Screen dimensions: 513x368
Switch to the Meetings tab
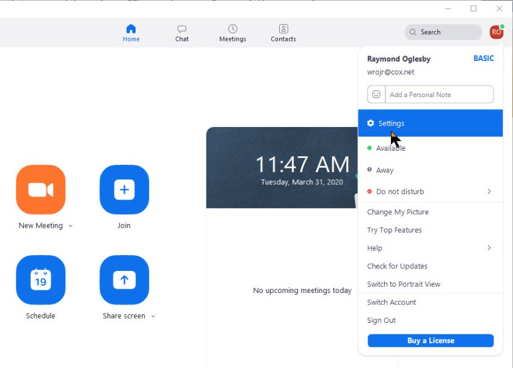pyautogui.click(x=233, y=34)
